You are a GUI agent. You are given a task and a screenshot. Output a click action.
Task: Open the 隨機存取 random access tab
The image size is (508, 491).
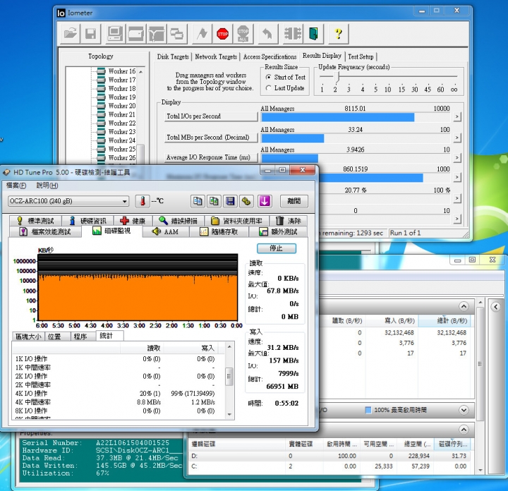[219, 232]
